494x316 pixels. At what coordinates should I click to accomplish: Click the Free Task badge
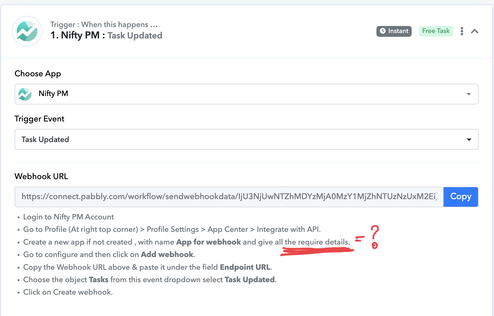pos(436,31)
